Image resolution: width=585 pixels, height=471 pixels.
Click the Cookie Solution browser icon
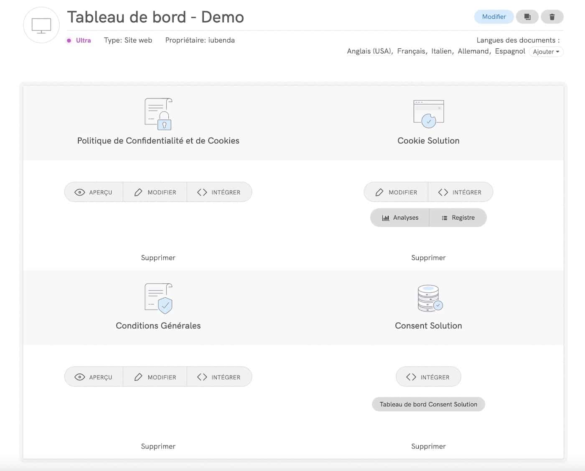pyautogui.click(x=429, y=114)
